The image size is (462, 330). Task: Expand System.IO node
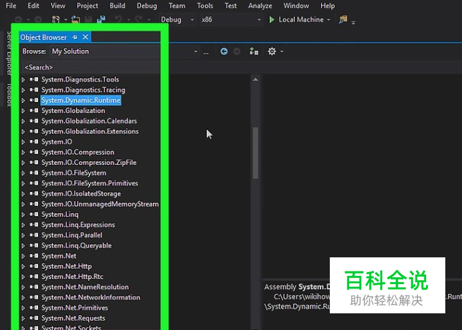23,142
